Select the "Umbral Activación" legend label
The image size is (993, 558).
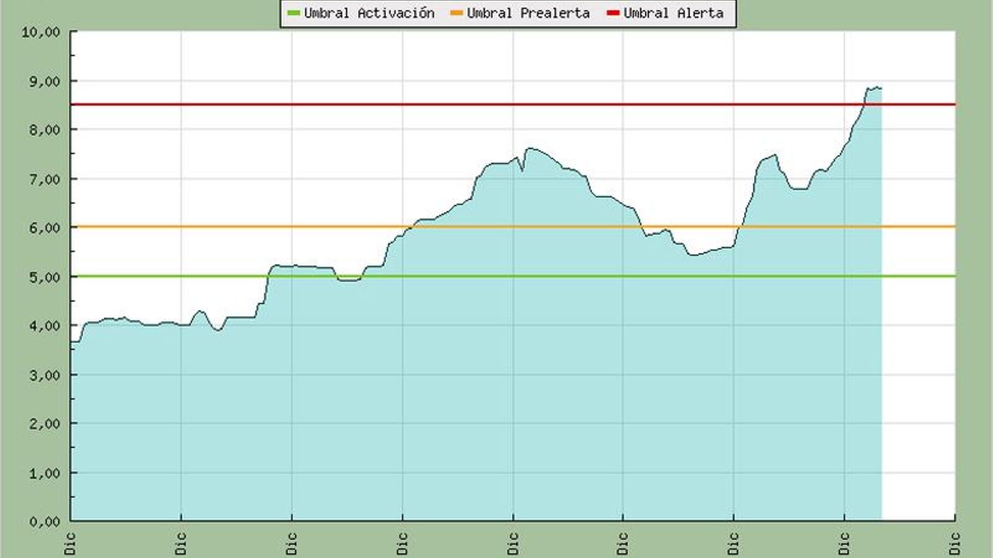click(369, 13)
